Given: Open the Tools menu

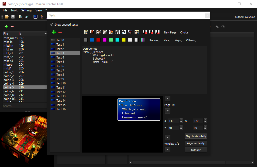Looking at the screenshot, I should (14, 10).
